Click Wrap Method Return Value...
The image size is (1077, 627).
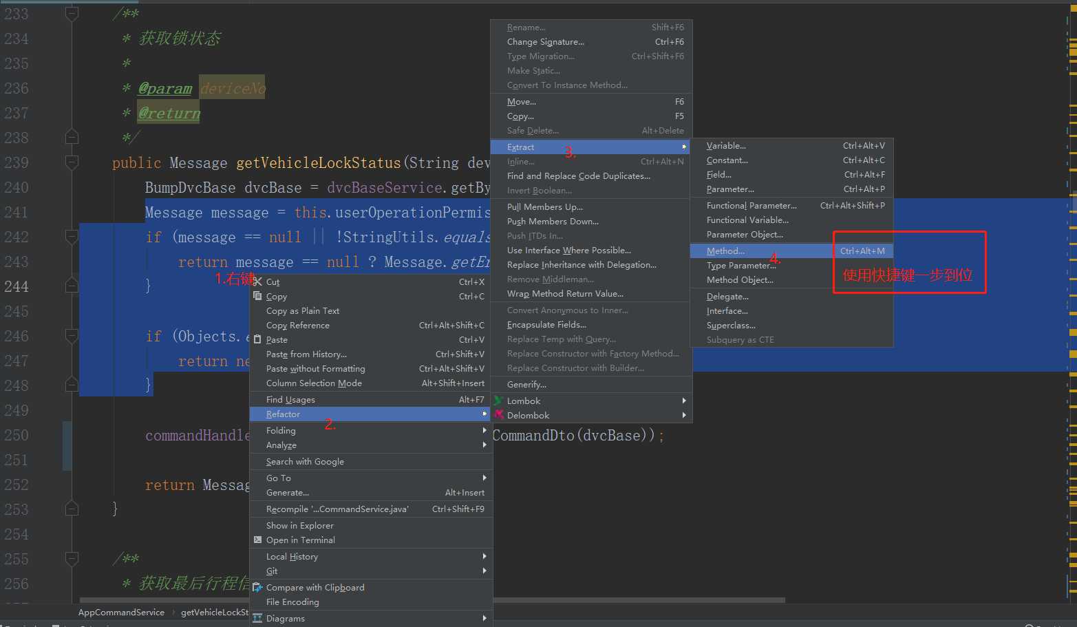(x=591, y=293)
